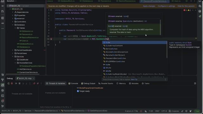
Task: Open the Pull Requests sidebar icon
Action: 3,11
